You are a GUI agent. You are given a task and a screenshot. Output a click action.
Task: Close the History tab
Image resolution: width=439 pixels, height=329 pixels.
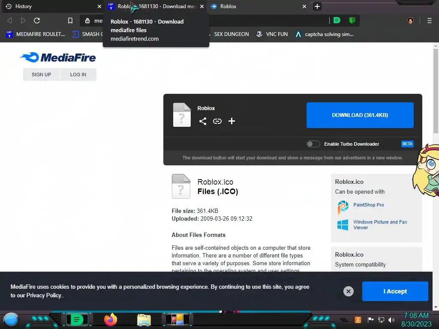click(99, 6)
